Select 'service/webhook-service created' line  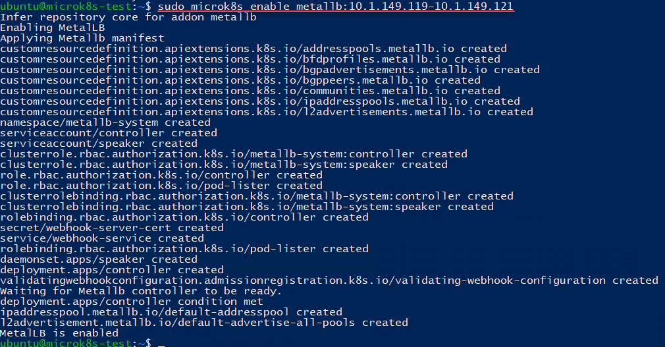[x=102, y=238]
